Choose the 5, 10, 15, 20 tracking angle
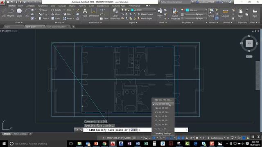 pos(163,129)
